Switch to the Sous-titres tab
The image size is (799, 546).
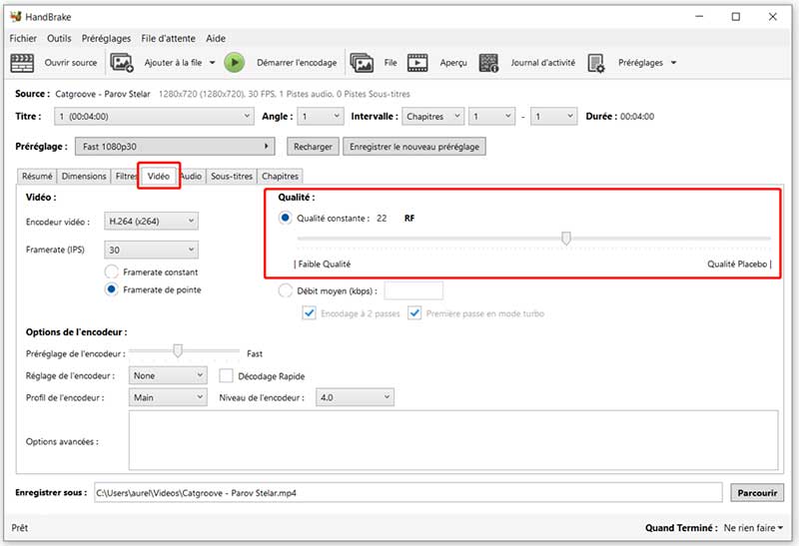coord(232,176)
